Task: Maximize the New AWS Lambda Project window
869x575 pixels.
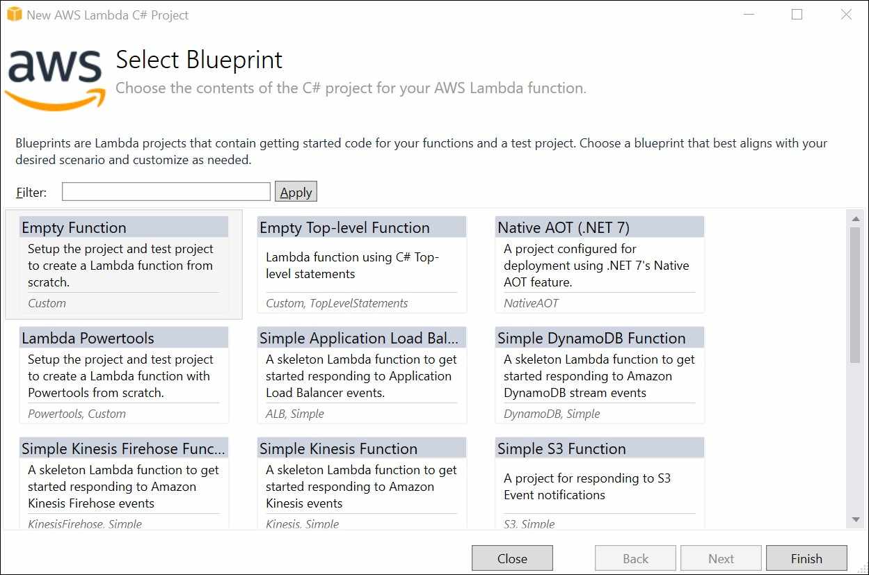Action: point(797,15)
